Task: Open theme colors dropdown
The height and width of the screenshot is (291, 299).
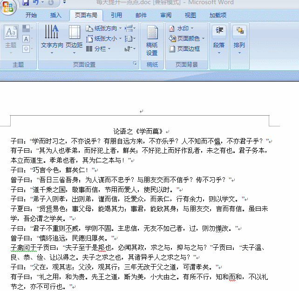Action: tap(28, 28)
